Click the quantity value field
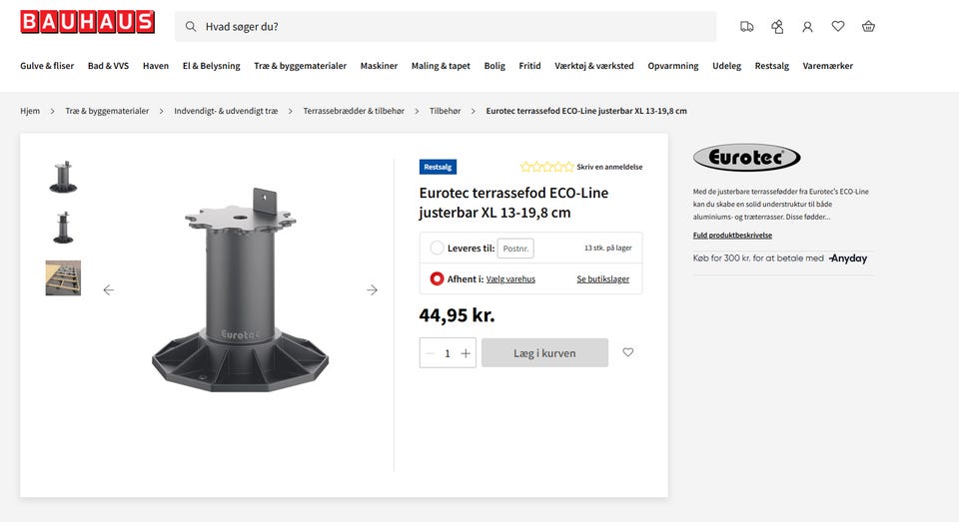Screen dimensions: 959x522 tap(448, 353)
